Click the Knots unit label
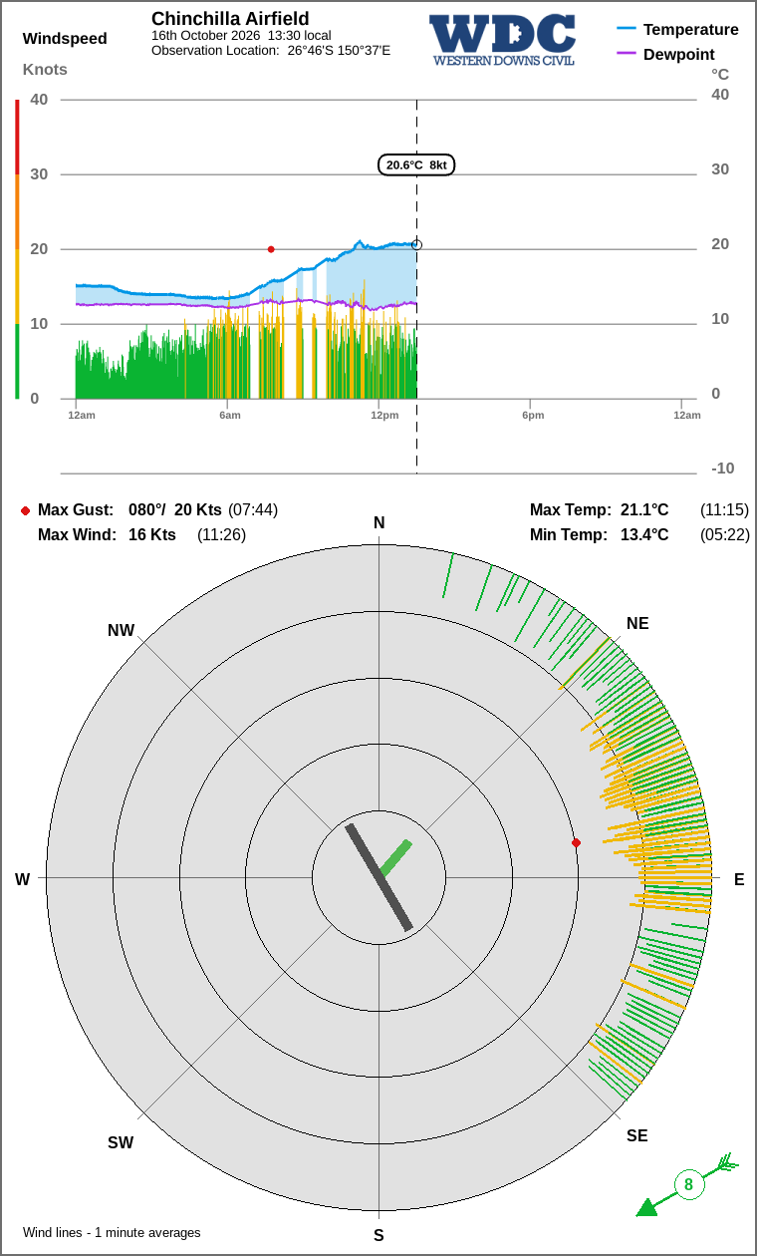 click(x=45, y=70)
